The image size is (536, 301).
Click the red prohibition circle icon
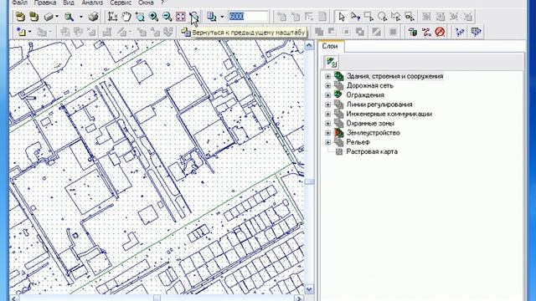point(440,32)
